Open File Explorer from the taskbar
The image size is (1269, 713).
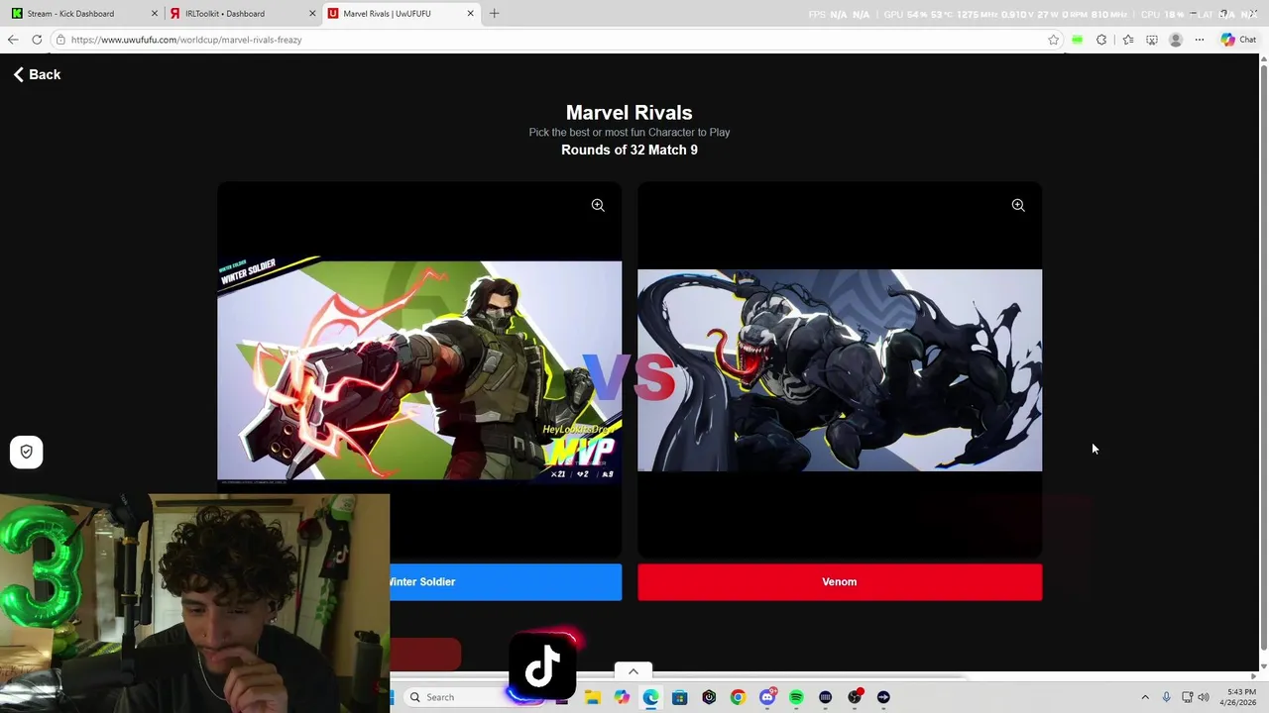tap(593, 697)
